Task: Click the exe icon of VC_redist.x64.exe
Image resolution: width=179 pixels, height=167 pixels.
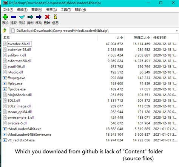Action: tap(5, 140)
